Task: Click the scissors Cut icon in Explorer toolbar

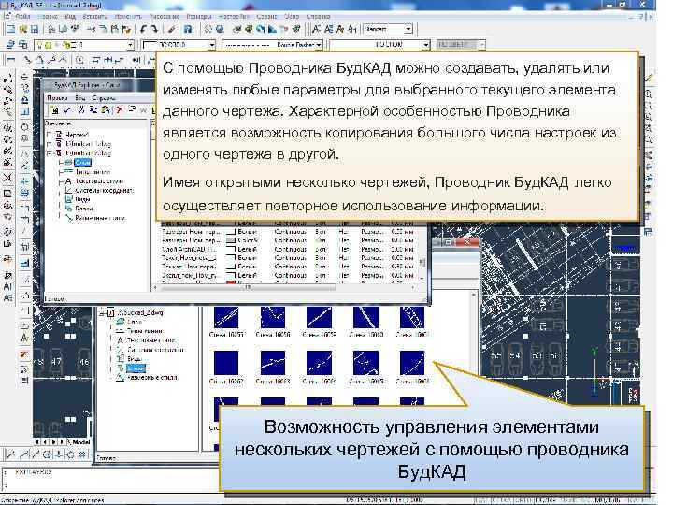Action: tap(81, 110)
